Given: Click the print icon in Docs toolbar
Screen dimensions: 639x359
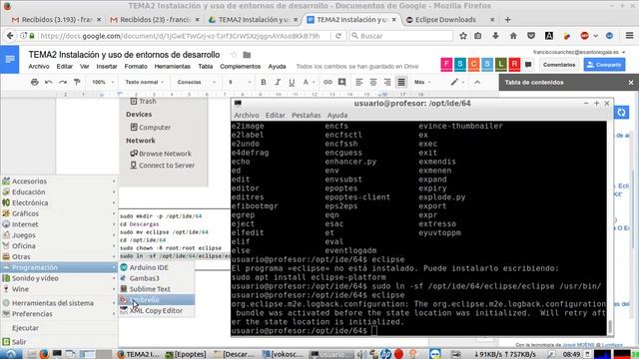Looking at the screenshot, I should 35,82.
